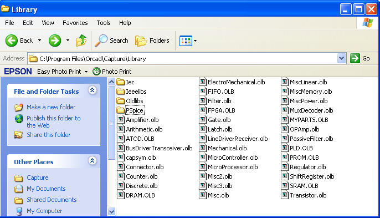Open the File menu
The height and width of the screenshot is (218, 380).
pyautogui.click(x=9, y=23)
